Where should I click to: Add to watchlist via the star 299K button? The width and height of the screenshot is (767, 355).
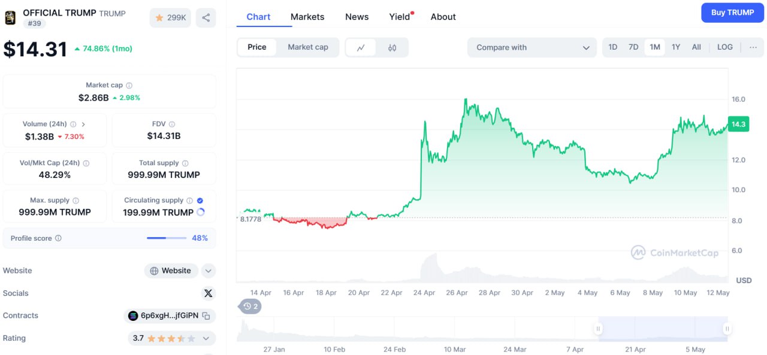(x=171, y=18)
